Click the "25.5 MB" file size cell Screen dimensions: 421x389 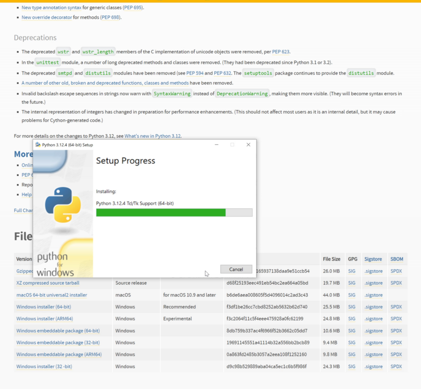point(331,307)
